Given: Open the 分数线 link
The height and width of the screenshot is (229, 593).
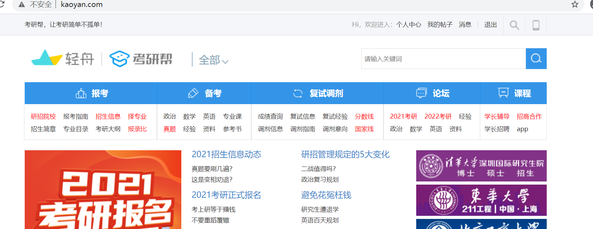Looking at the screenshot, I should (x=364, y=117).
